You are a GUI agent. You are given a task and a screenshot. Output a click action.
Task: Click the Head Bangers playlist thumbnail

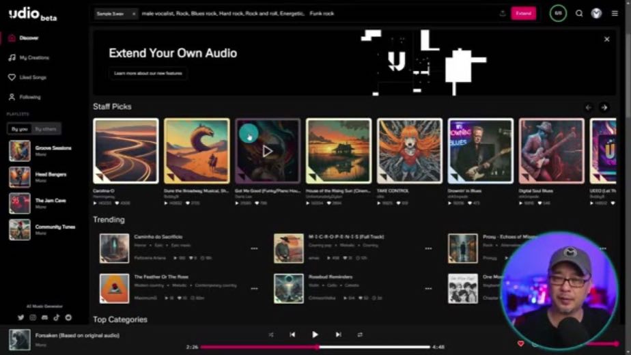point(20,177)
